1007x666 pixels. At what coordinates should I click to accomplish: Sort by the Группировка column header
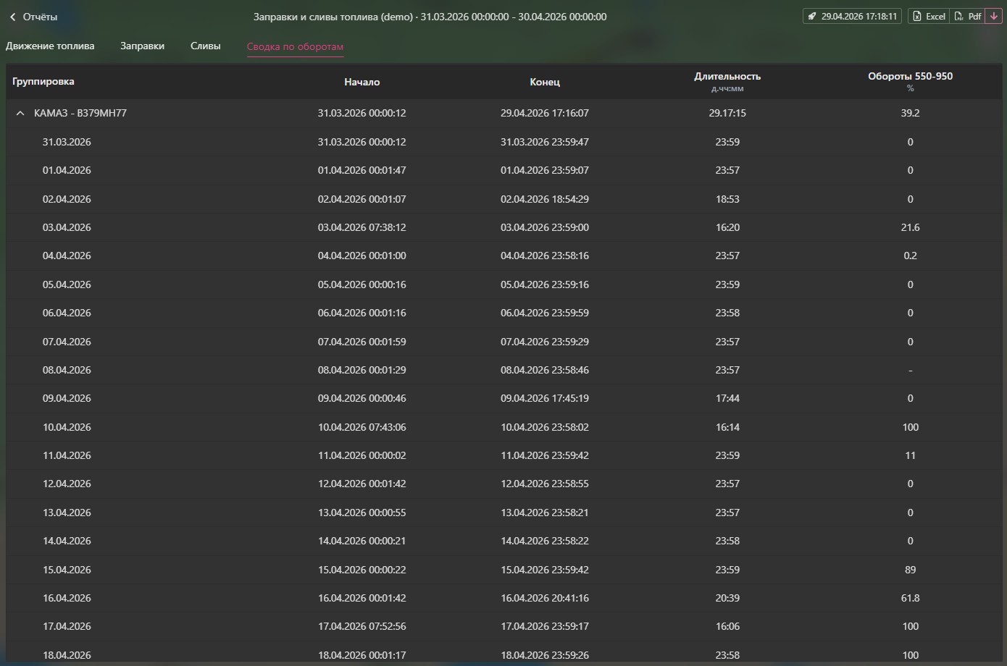pos(43,82)
